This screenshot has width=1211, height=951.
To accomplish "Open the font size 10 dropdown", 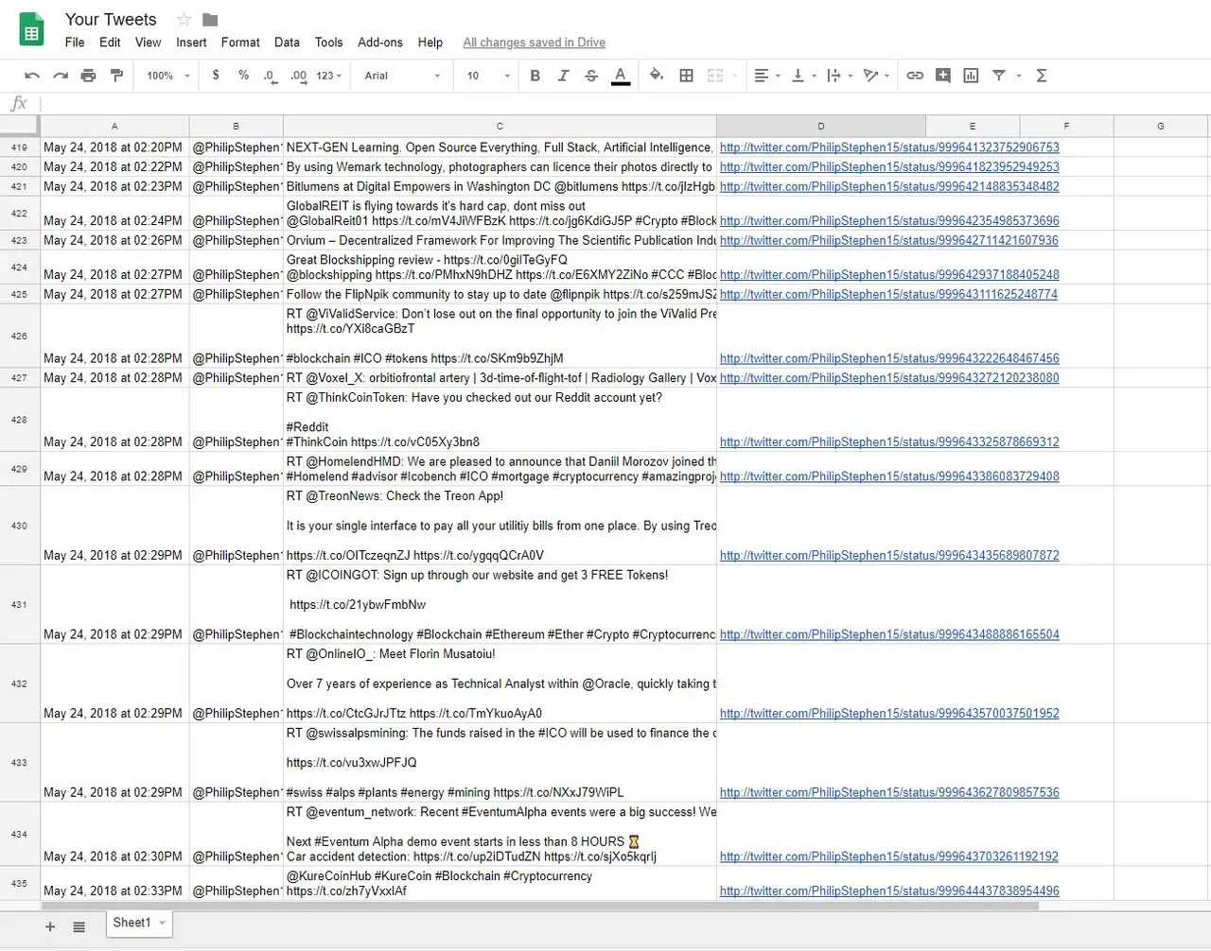I will [x=488, y=76].
